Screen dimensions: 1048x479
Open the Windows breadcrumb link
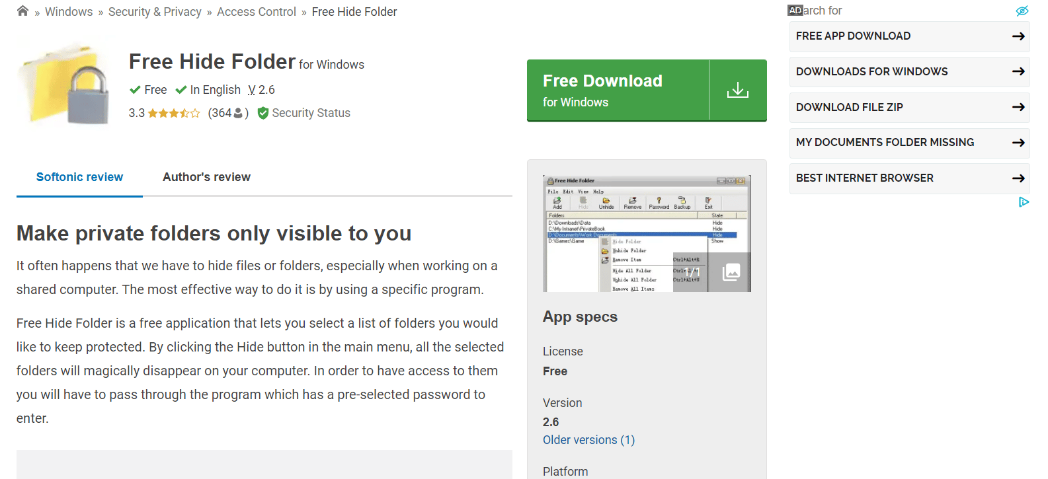tap(69, 12)
